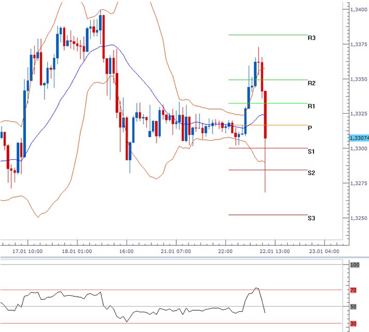Select the current price tag 1,33074
This screenshot has height=332, width=369.
tap(359, 138)
